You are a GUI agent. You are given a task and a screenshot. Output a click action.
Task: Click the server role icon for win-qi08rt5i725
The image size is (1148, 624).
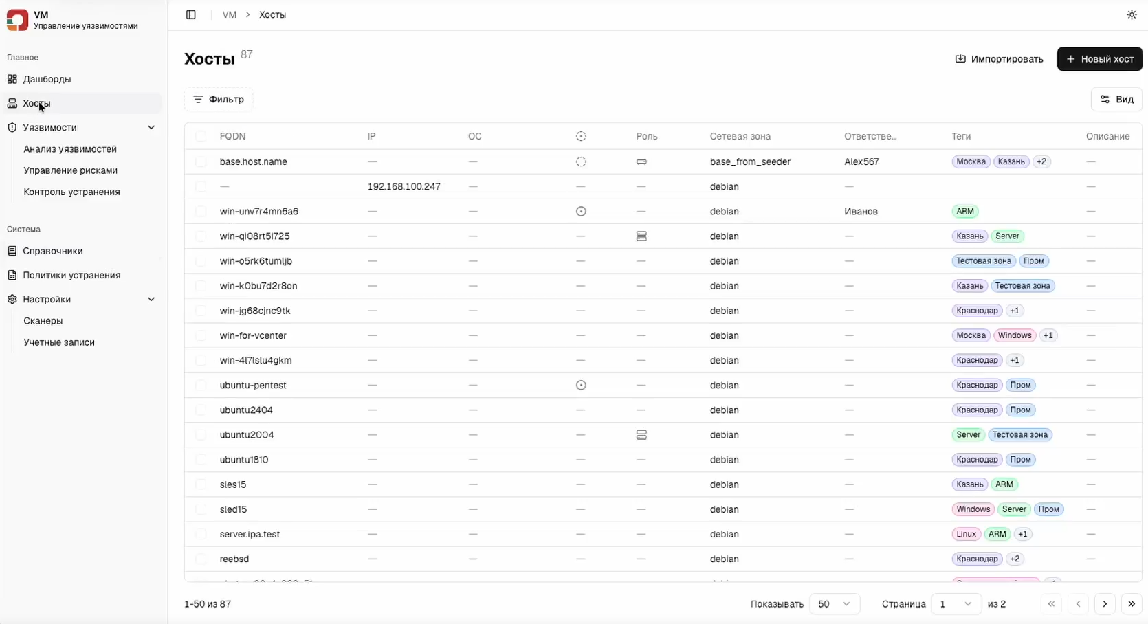click(x=641, y=236)
